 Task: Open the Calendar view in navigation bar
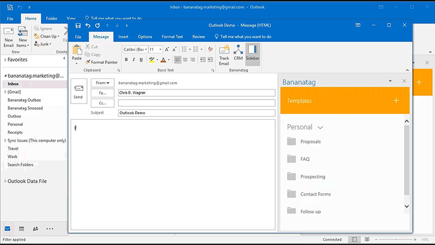[21, 229]
